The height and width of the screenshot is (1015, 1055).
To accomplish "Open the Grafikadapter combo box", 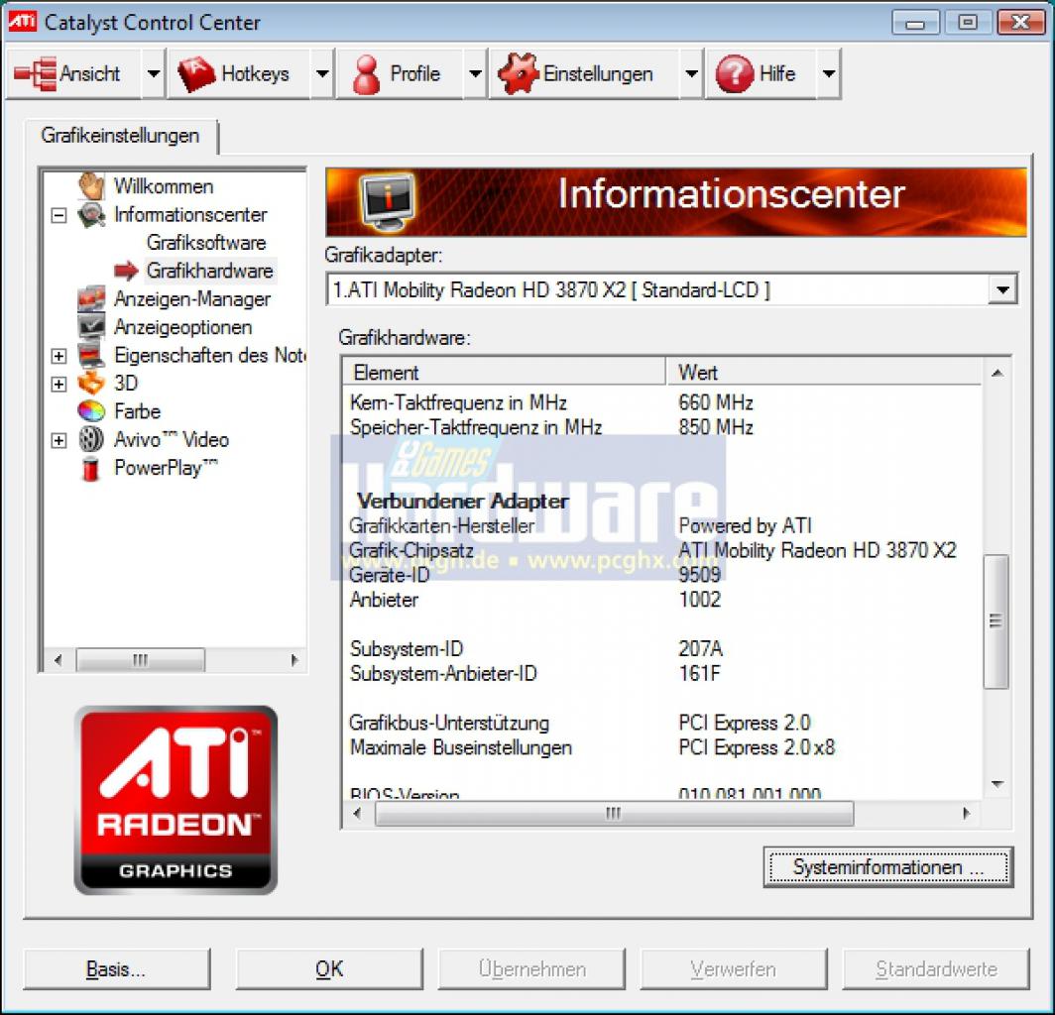I will [x=671, y=289].
